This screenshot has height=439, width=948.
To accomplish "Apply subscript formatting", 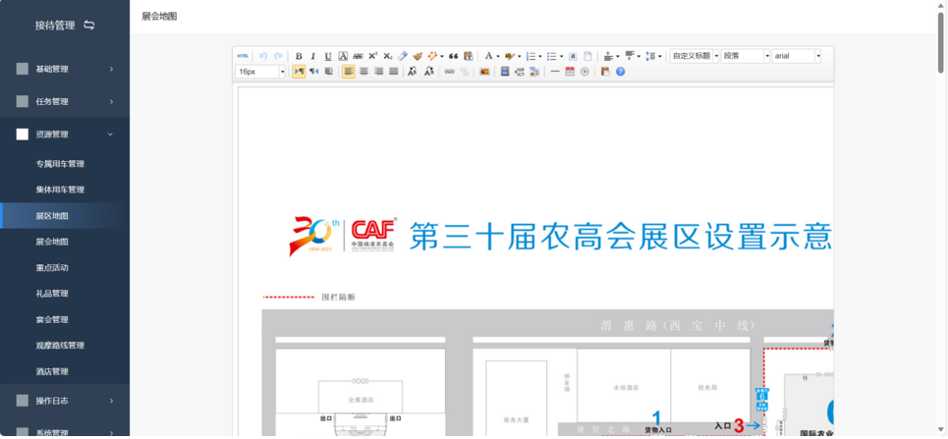I will [x=387, y=56].
